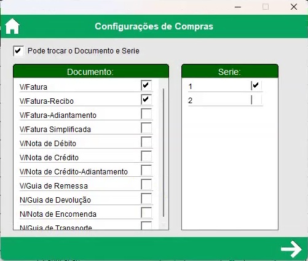Viewport: 308px width, 261px height.
Task: Check V/Nota de Crédito-Adiantamento box
Action: click(x=146, y=170)
